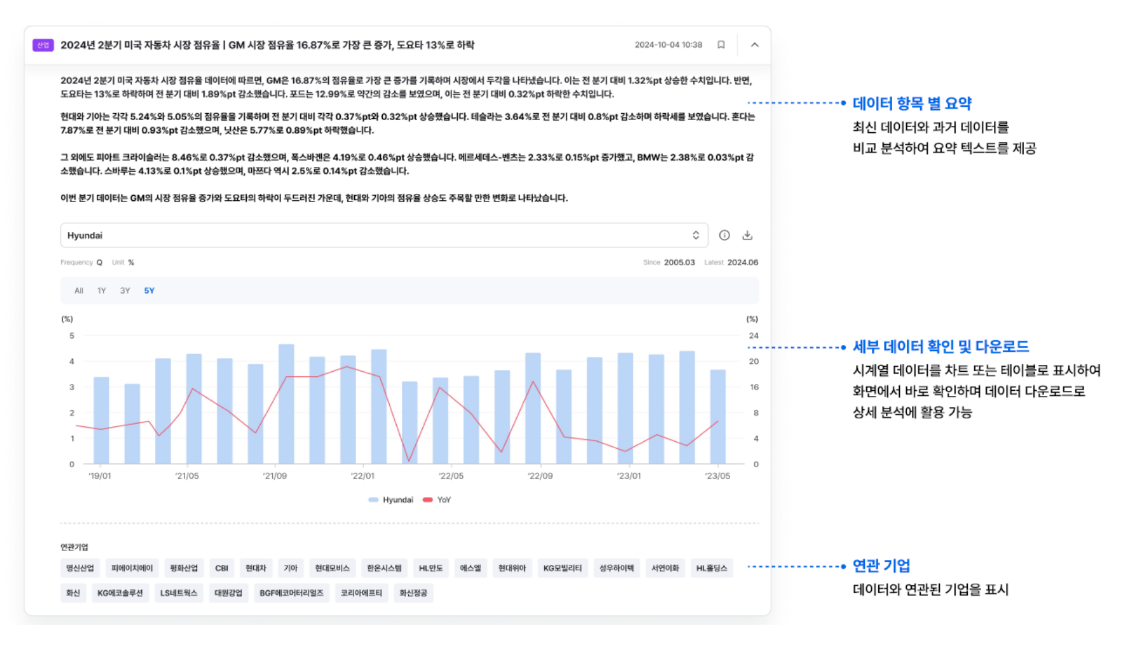
Task: Select the KG모빌리티 company tag
Action: (x=563, y=568)
